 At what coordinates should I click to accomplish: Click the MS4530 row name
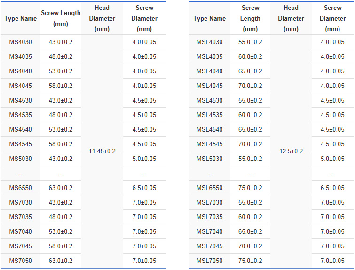[x=20, y=100]
